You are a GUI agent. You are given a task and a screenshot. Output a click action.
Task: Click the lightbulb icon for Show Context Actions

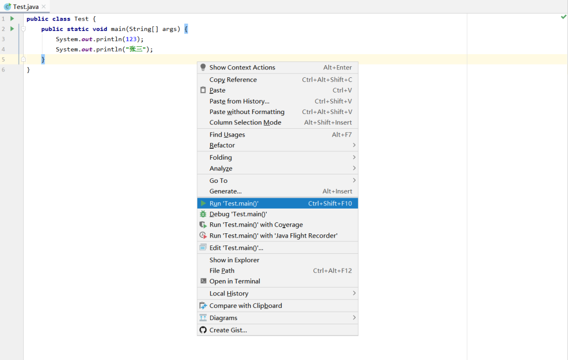point(203,67)
